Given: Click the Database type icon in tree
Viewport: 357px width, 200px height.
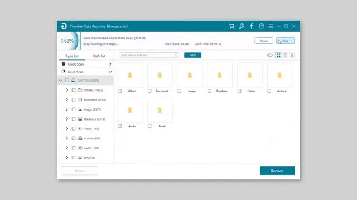Looking at the screenshot, I should [x=80, y=119].
